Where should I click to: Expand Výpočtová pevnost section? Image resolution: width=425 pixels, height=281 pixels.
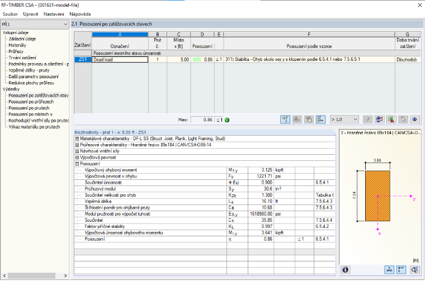click(77, 158)
